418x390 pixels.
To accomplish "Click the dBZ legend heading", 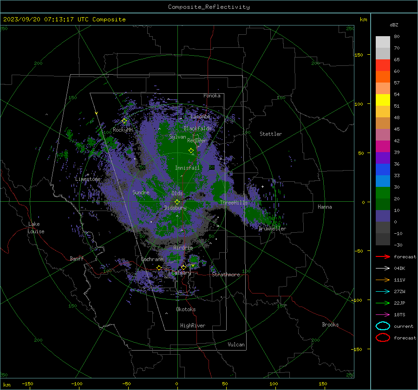I will click(x=394, y=25).
